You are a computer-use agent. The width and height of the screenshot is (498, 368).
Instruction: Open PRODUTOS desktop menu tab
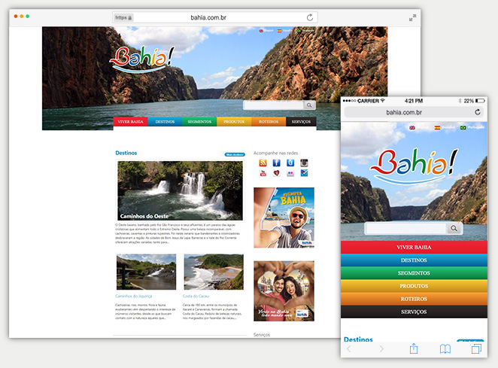coord(234,122)
